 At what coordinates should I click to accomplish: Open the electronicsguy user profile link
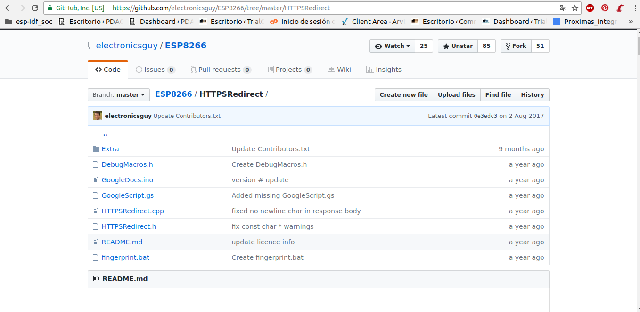(127, 46)
